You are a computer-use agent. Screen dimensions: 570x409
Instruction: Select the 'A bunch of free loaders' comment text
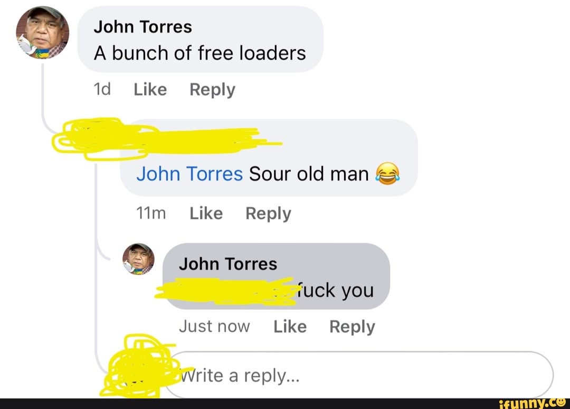pyautogui.click(x=199, y=53)
